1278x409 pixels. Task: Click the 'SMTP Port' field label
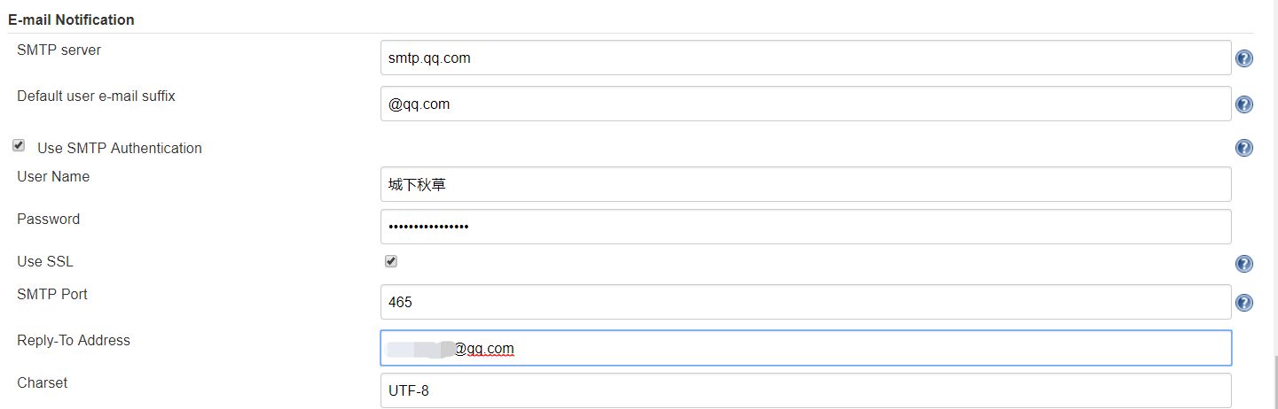coord(52,294)
